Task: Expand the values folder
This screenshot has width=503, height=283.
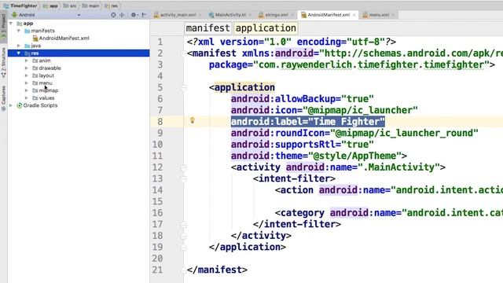Action: pos(27,97)
